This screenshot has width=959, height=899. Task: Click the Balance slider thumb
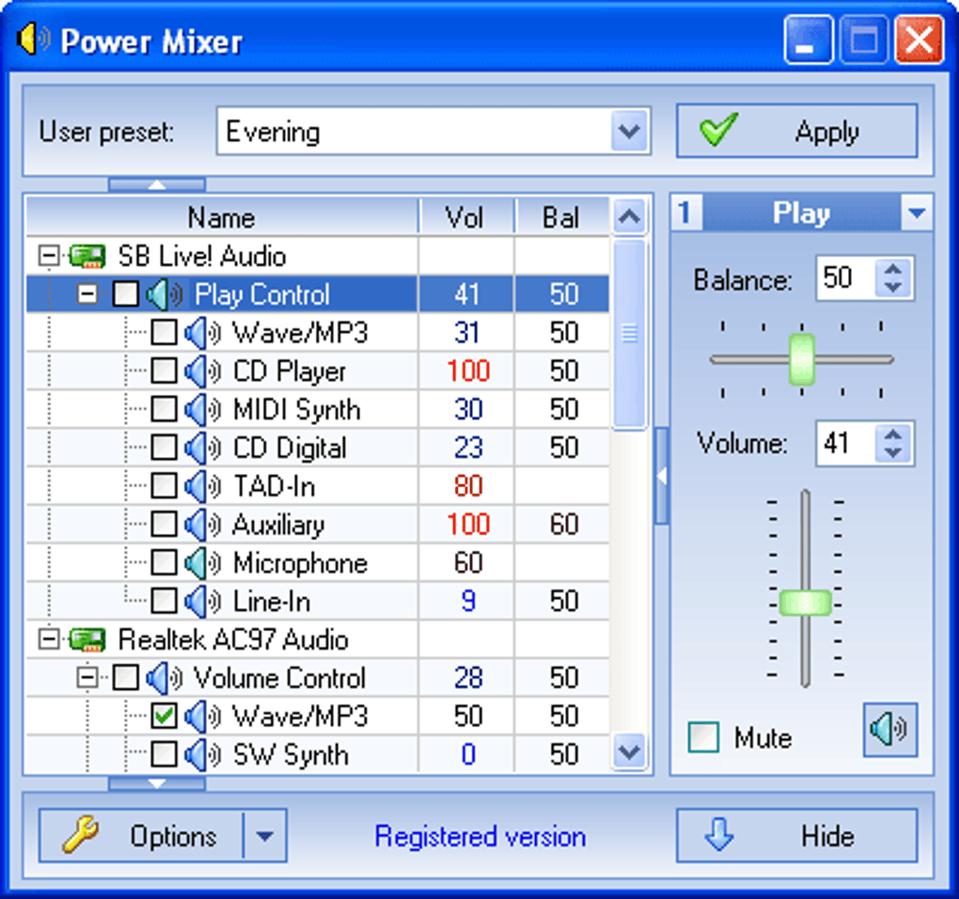click(x=802, y=359)
